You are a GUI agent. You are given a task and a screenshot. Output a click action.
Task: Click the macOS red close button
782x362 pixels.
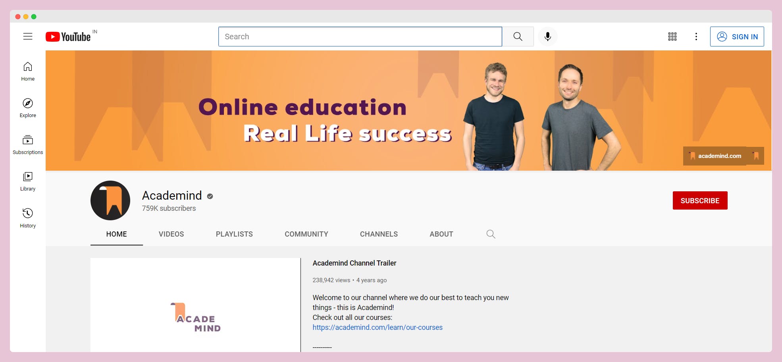tap(18, 17)
